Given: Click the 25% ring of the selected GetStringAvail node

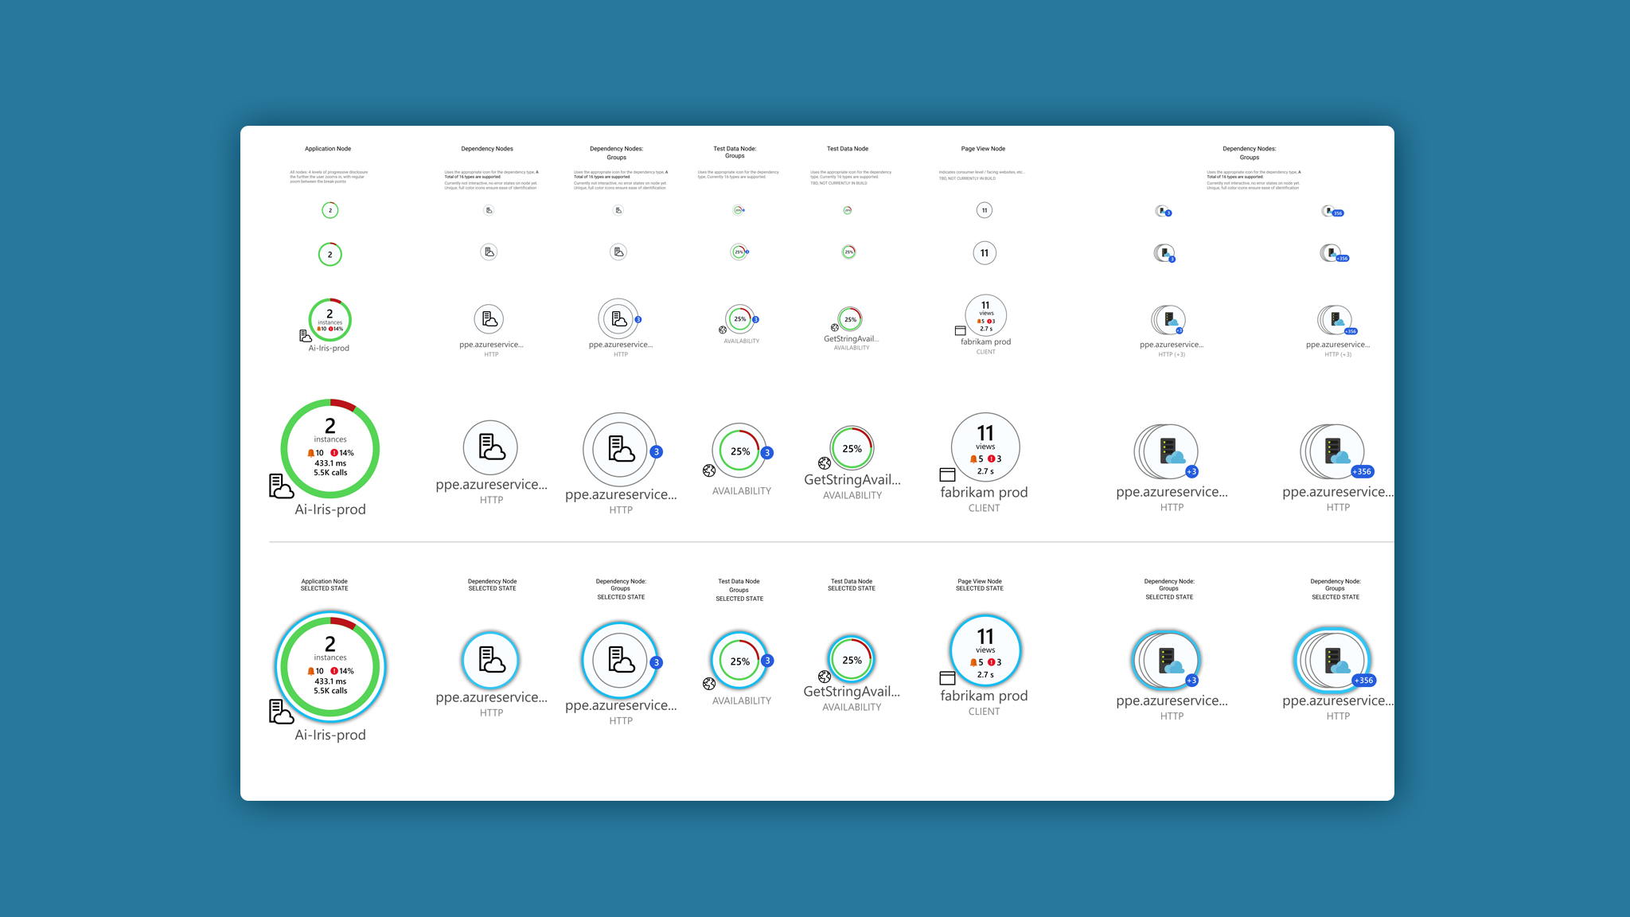Looking at the screenshot, I should pos(852,660).
